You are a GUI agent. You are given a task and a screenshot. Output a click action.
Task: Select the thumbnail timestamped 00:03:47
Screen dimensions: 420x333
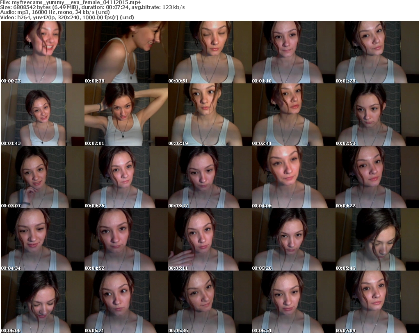point(210,177)
